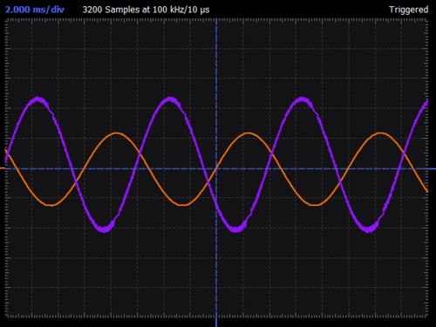Click the second purple waveform trough
Image resolution: width=436 pixels, height=327 pixels.
tap(236, 229)
